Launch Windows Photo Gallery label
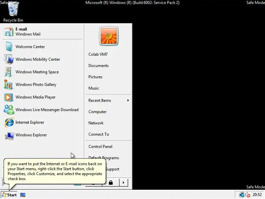The height and width of the screenshot is (199, 265). click(36, 85)
